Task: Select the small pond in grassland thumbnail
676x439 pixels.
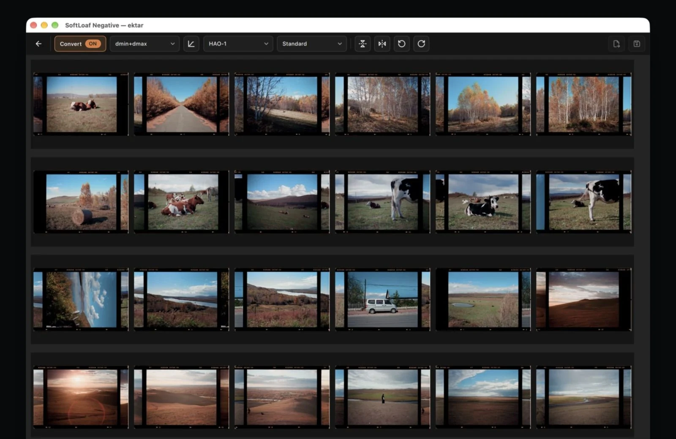Action: coord(483,300)
